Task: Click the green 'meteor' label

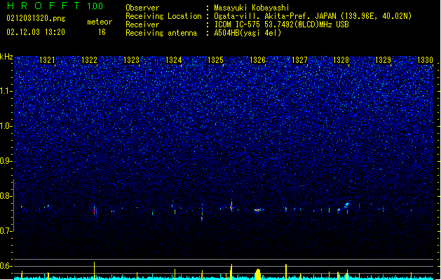Action: [100, 22]
